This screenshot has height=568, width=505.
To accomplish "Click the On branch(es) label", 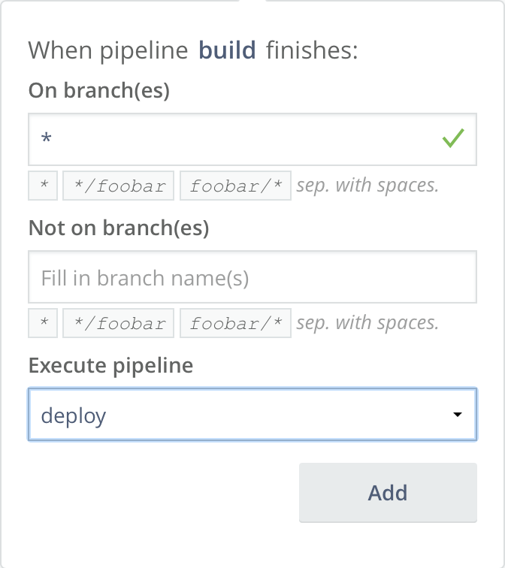I will [98, 91].
